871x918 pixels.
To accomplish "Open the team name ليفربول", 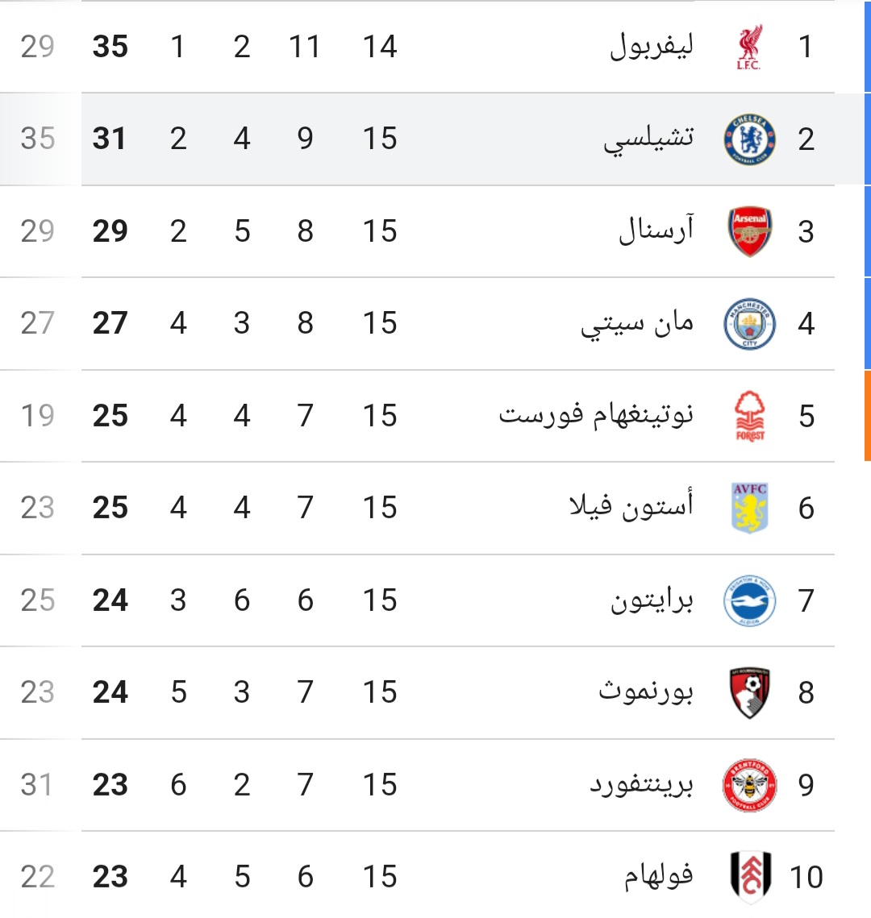I will 652,46.
